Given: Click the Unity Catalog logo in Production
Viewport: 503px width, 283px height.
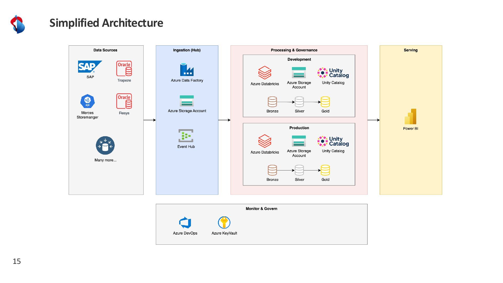Looking at the screenshot, I should coord(333,141).
